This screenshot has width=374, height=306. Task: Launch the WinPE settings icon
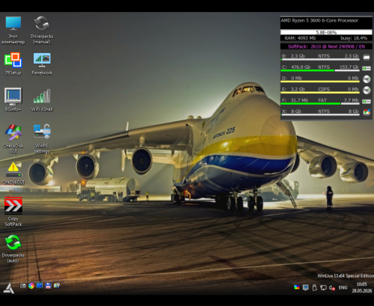(x=42, y=138)
